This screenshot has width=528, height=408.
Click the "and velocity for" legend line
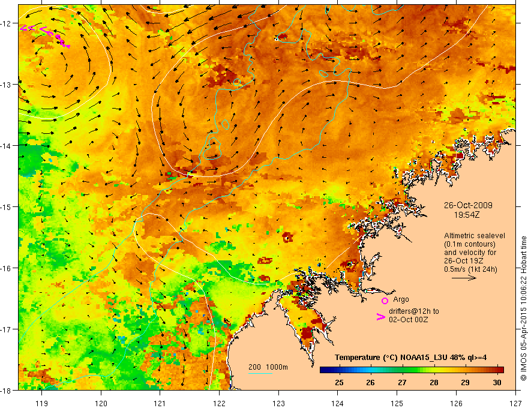(470, 253)
